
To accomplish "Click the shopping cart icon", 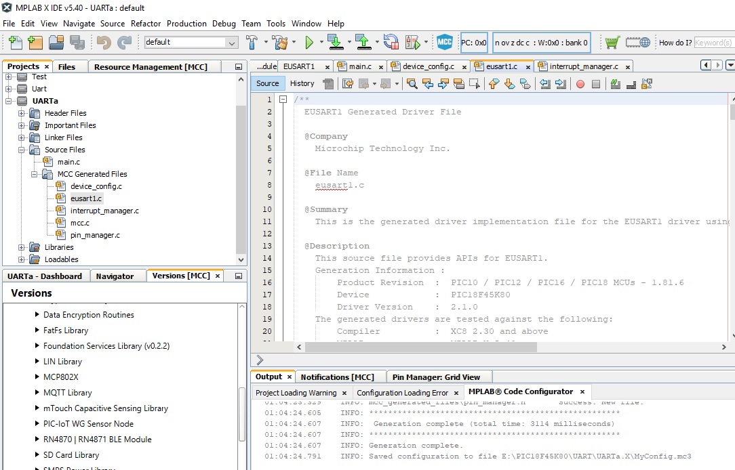I will pos(612,43).
